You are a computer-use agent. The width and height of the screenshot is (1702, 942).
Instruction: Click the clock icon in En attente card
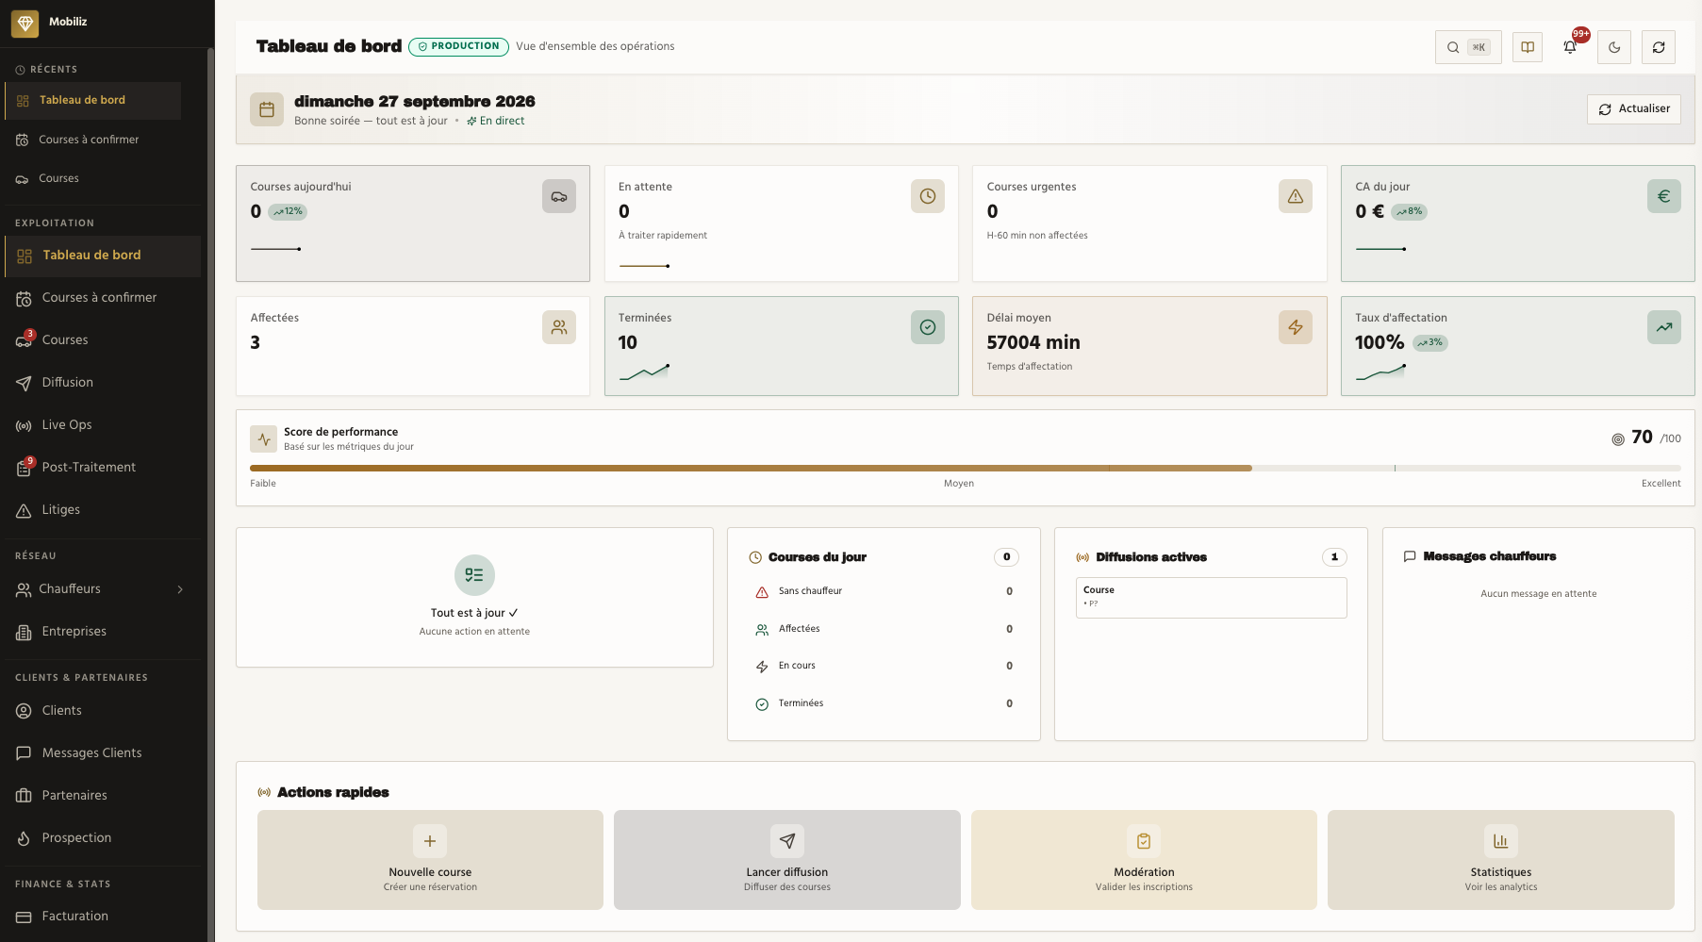pyautogui.click(x=928, y=196)
